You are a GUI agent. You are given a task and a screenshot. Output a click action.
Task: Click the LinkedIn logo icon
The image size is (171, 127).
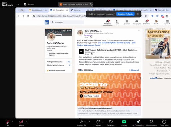point(47,22)
